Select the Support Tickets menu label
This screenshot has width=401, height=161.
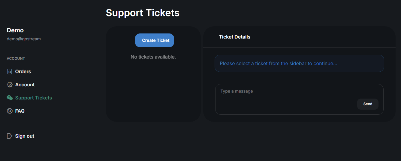click(x=33, y=98)
